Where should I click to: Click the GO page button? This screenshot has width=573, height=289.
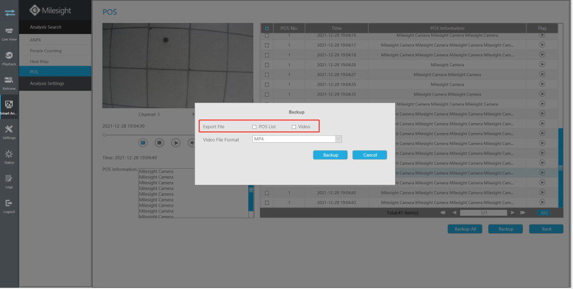pos(544,212)
